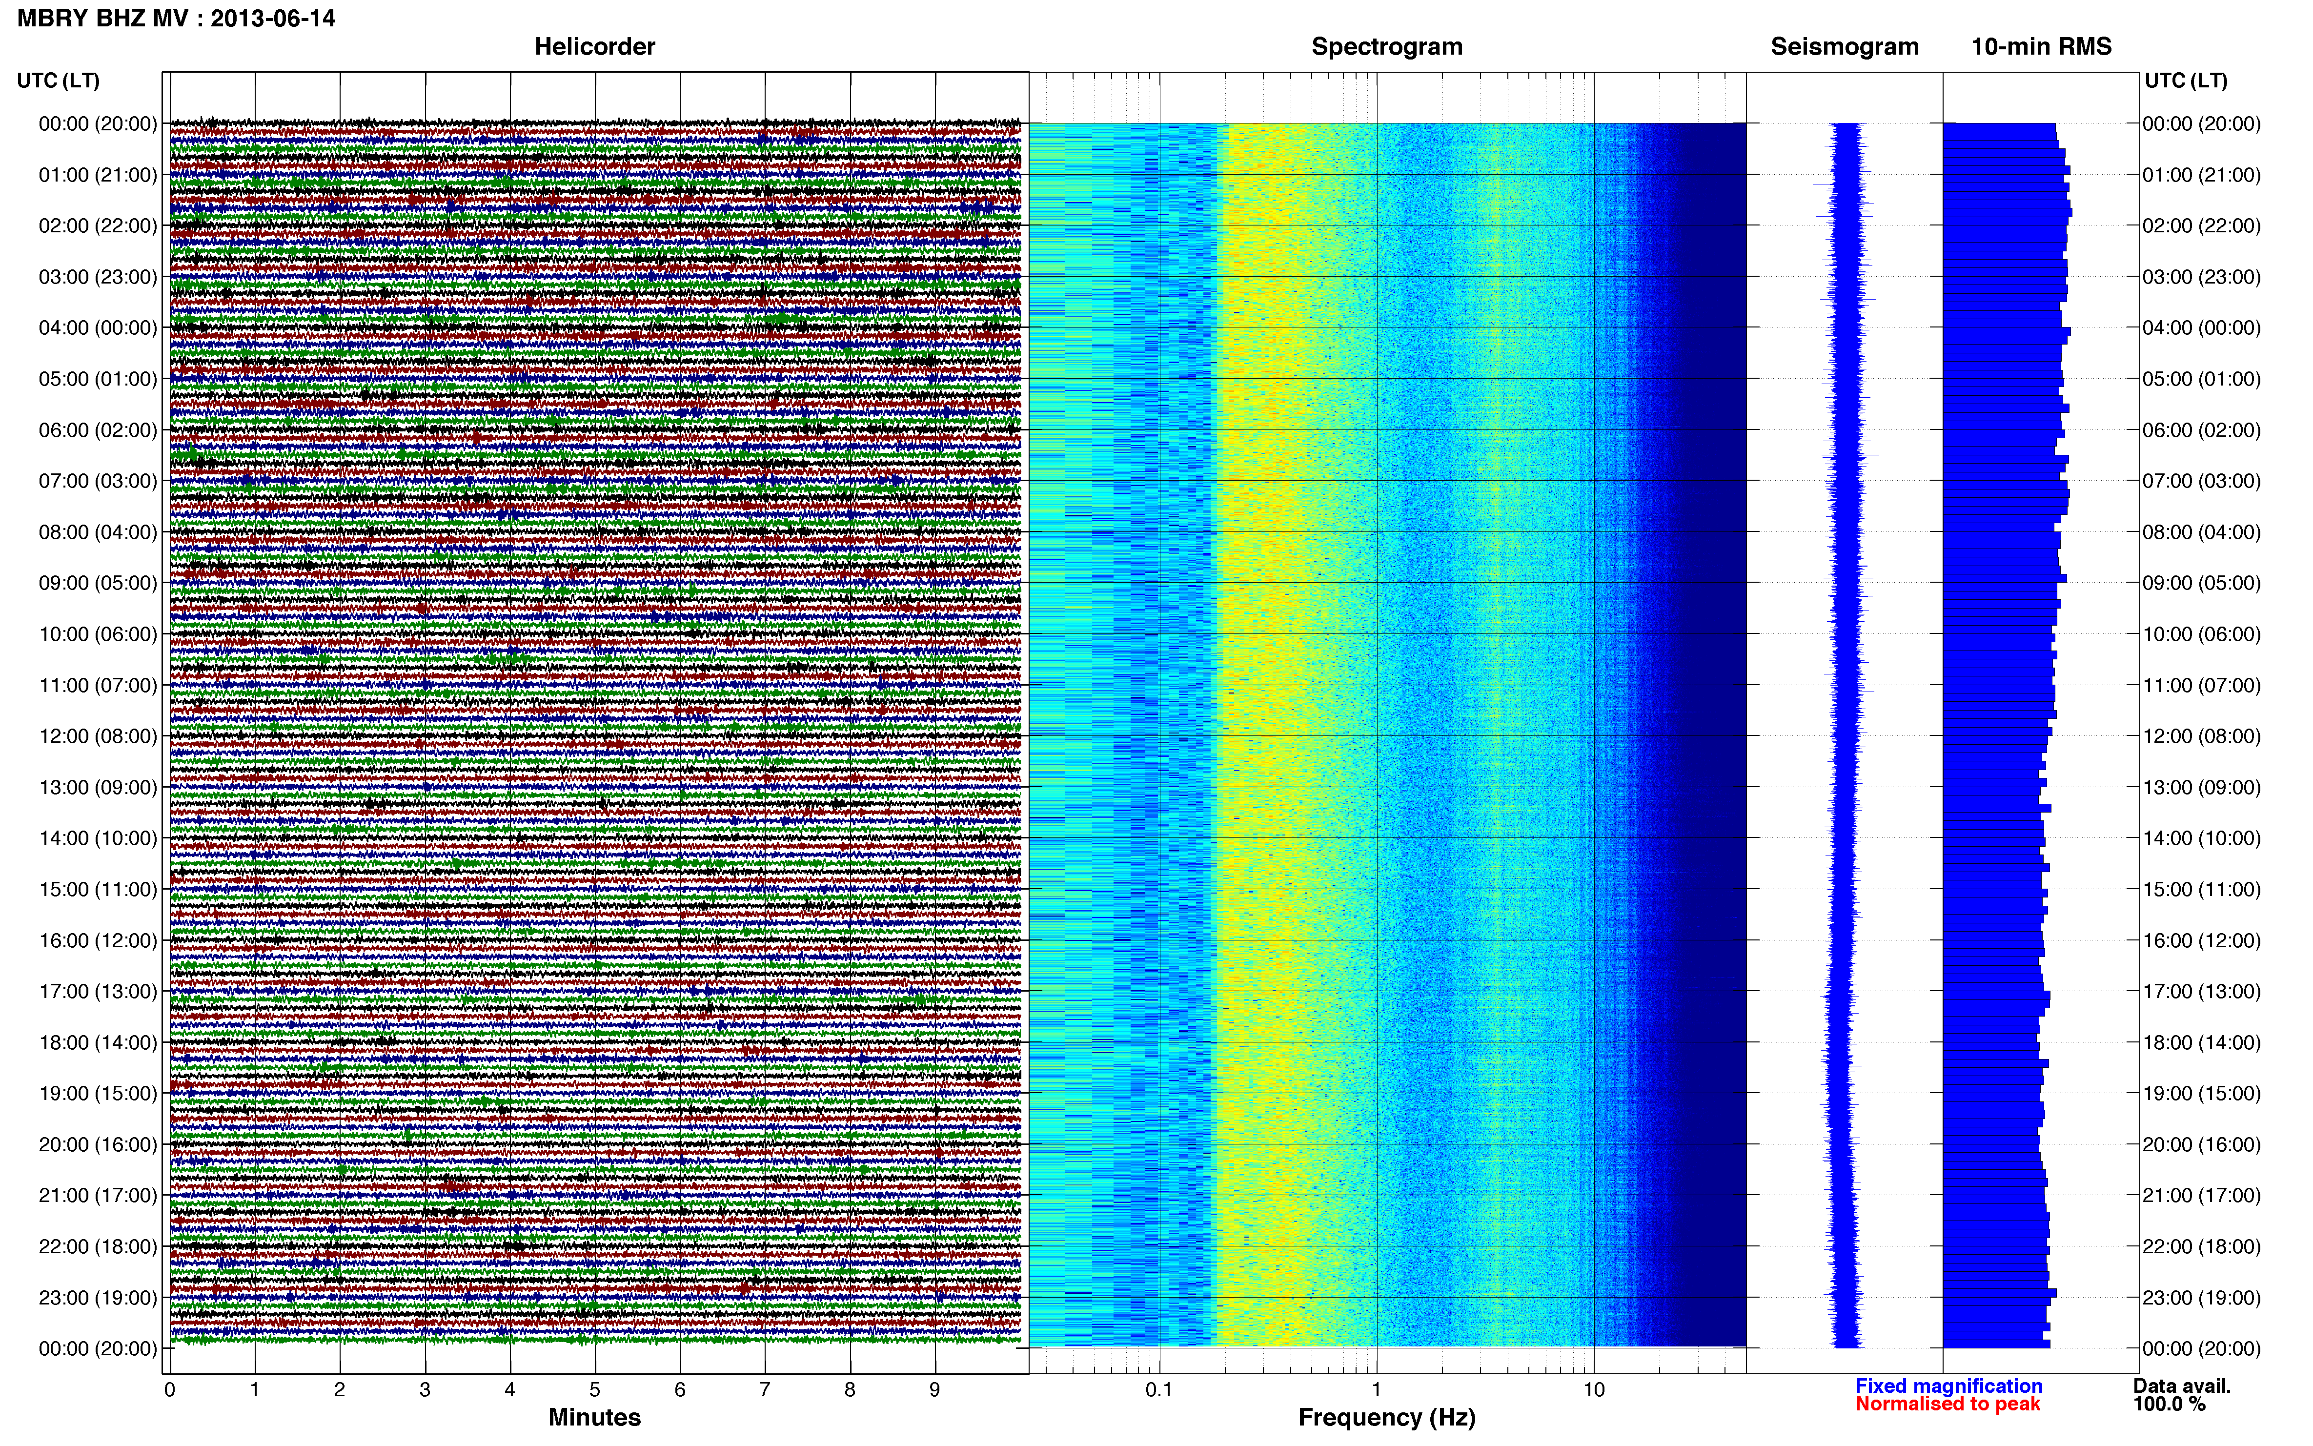Image resolution: width=2313 pixels, height=1446 pixels.
Task: Click minute tick label 0 on Helicorder axis
Action: click(x=170, y=1389)
